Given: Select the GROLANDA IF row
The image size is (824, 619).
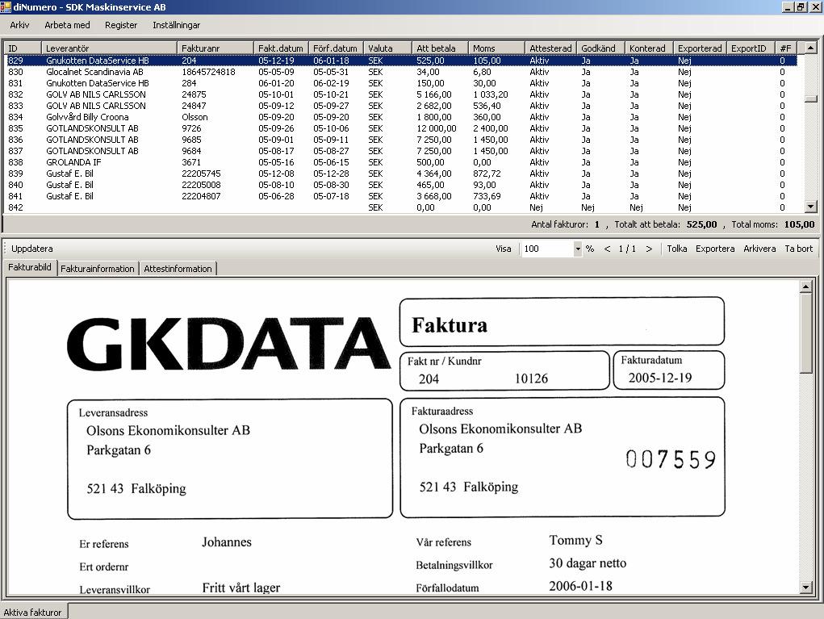Looking at the screenshot, I should 402,162.
